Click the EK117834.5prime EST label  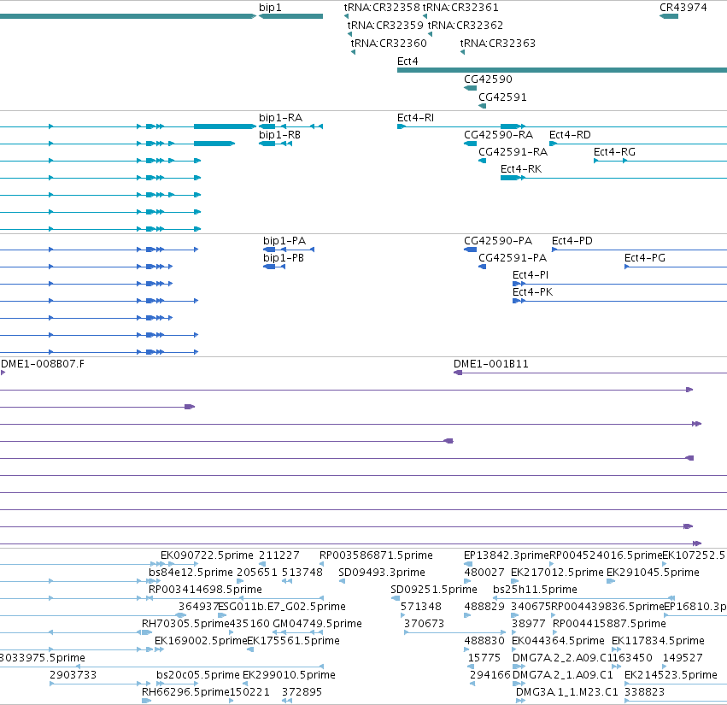[x=658, y=641]
